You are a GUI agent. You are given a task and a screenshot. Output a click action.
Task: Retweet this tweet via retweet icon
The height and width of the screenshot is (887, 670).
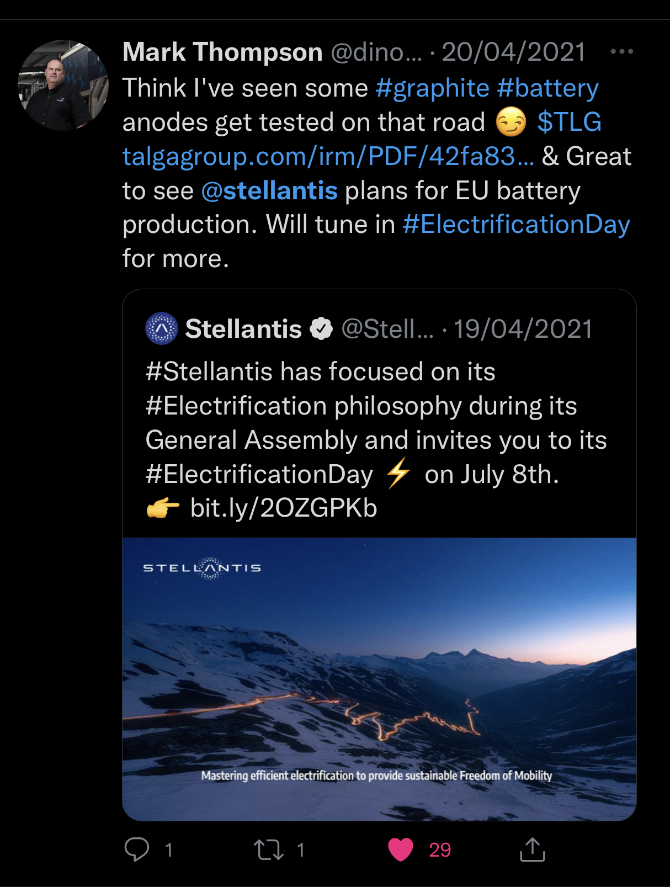[269, 849]
